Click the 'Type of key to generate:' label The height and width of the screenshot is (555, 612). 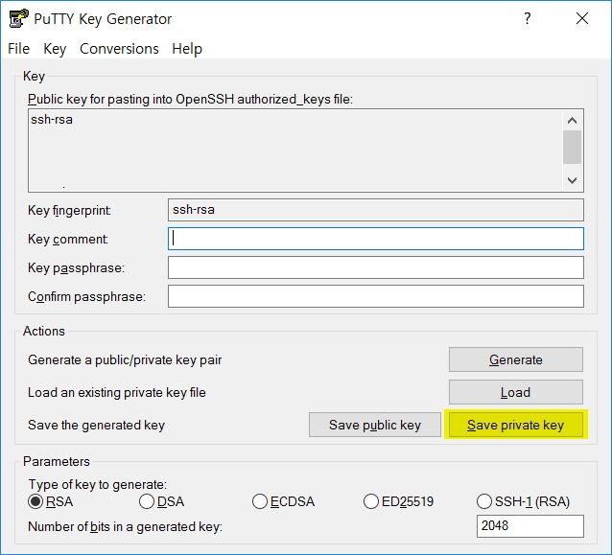[98, 484]
